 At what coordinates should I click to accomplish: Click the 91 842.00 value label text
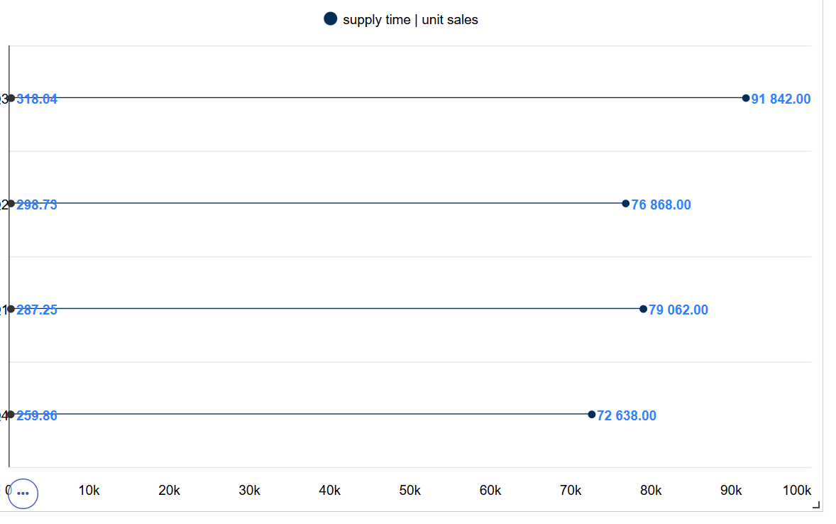click(x=781, y=99)
